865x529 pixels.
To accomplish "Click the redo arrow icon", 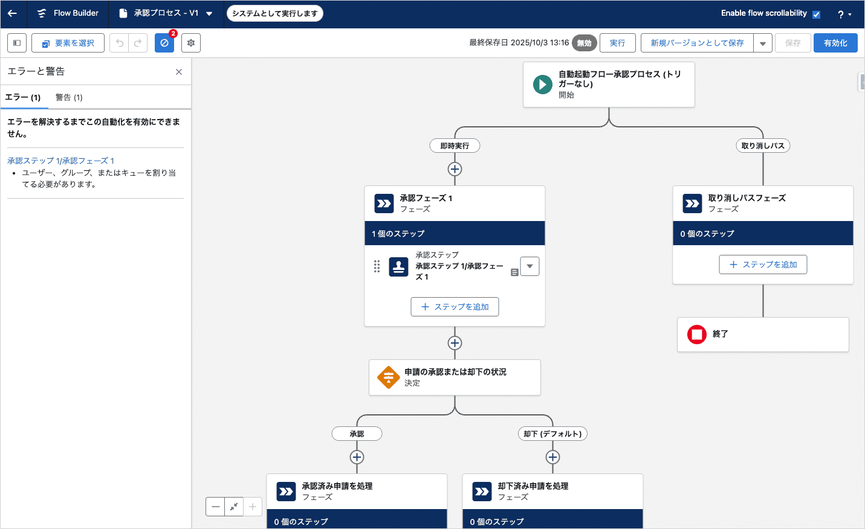I will tap(138, 43).
